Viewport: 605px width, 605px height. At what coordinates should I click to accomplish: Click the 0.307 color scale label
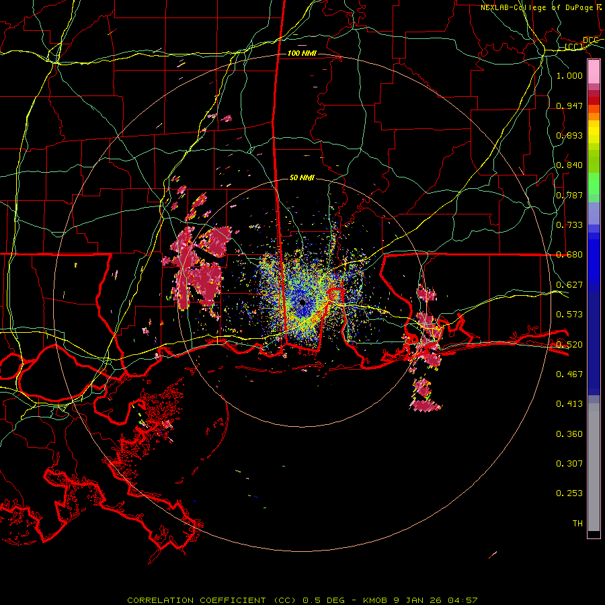pos(569,464)
